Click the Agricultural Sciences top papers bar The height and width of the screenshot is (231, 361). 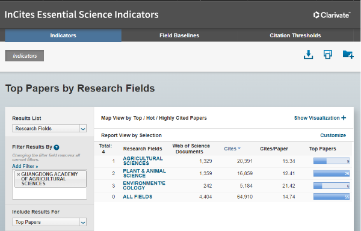(332, 161)
